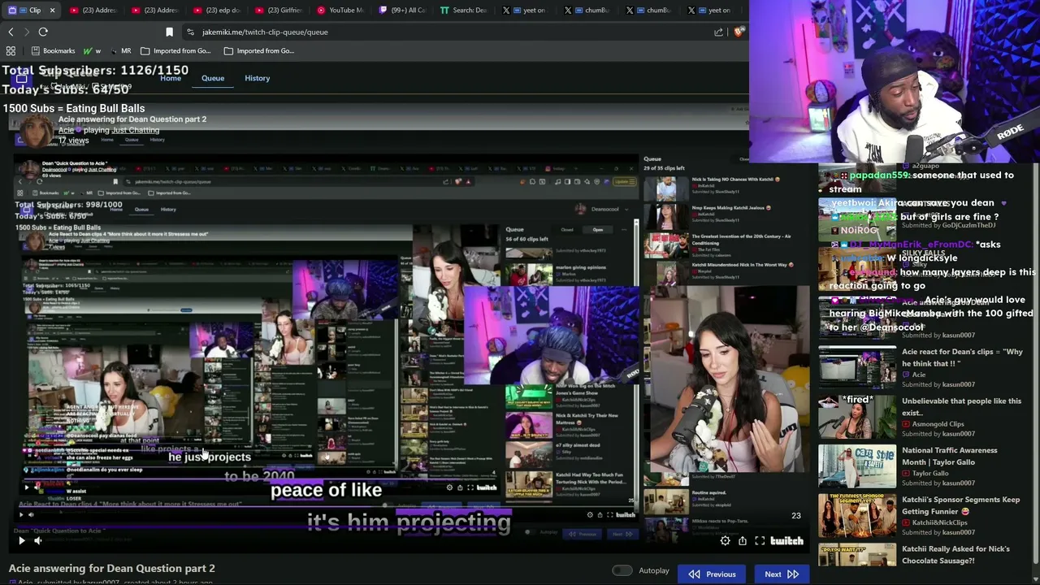Screen dimensions: 1040x585
Task: Click the 'Taylor Gallo' channel name
Action: pyautogui.click(x=930, y=473)
